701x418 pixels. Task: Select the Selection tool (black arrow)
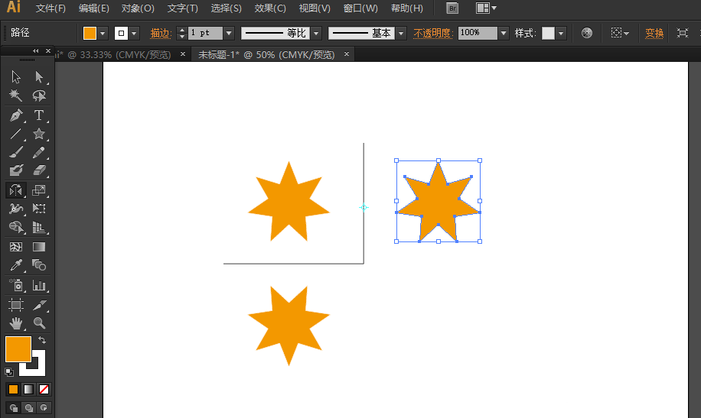16,77
